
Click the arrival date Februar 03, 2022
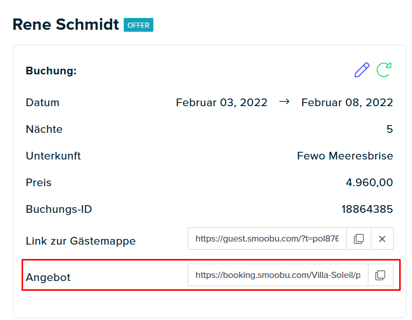pos(222,103)
